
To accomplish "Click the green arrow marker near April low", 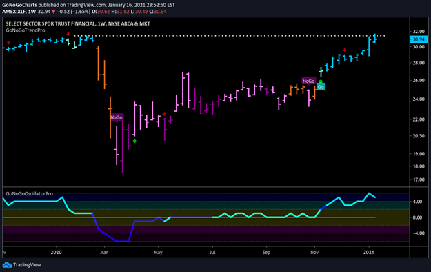I will point(134,141).
